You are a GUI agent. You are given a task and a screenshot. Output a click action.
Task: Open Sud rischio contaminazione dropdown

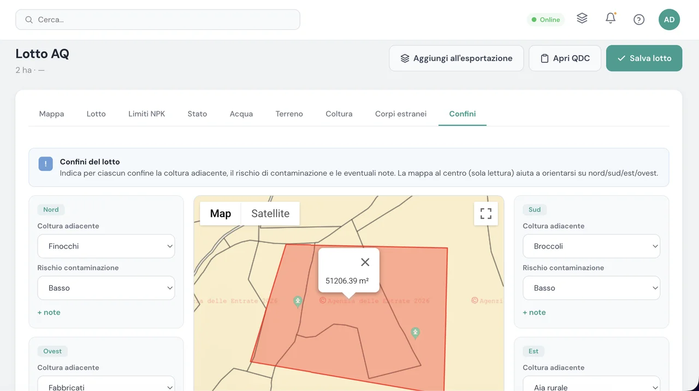pyautogui.click(x=591, y=288)
